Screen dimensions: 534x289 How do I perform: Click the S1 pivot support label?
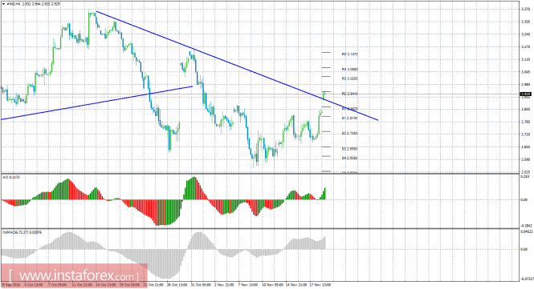coord(350,118)
